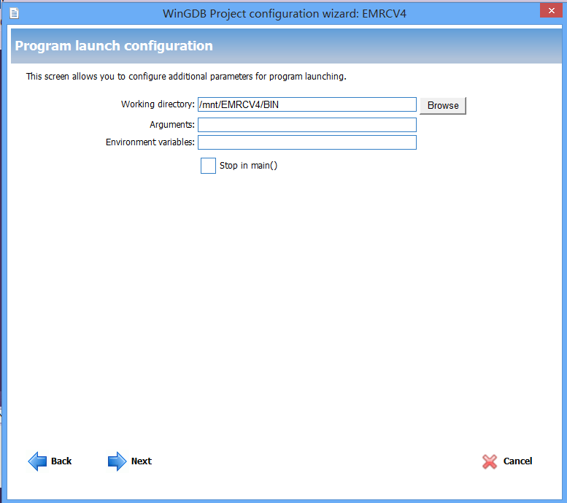Click the red X Cancel icon
This screenshot has width=567, height=503.
490,461
